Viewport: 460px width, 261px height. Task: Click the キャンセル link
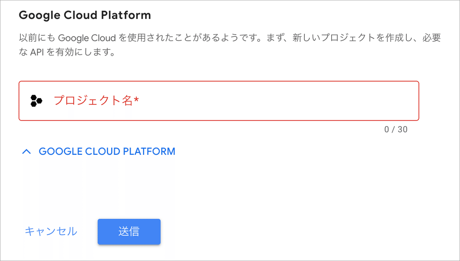(51, 231)
